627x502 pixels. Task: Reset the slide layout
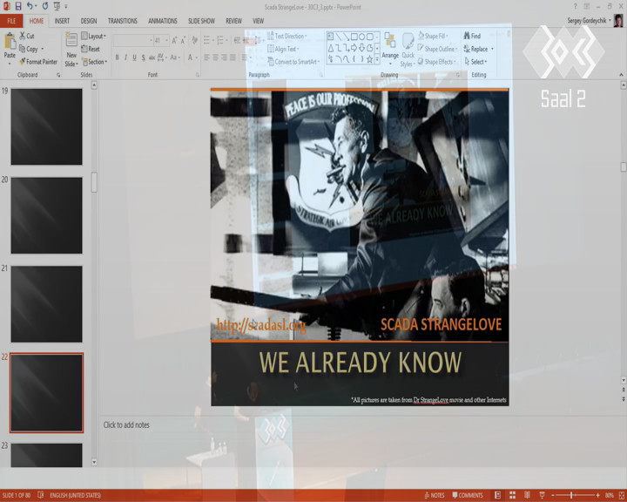click(x=91, y=49)
